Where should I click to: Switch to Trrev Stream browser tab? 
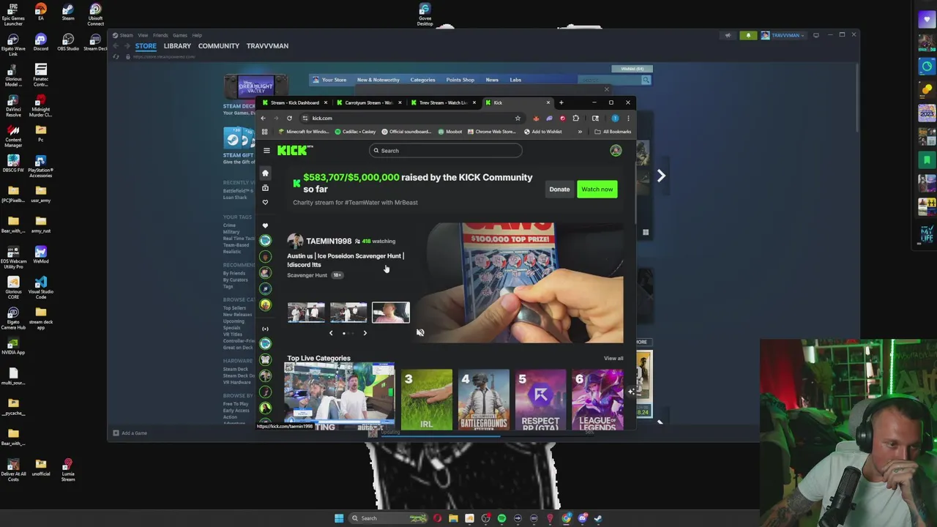pyautogui.click(x=442, y=102)
